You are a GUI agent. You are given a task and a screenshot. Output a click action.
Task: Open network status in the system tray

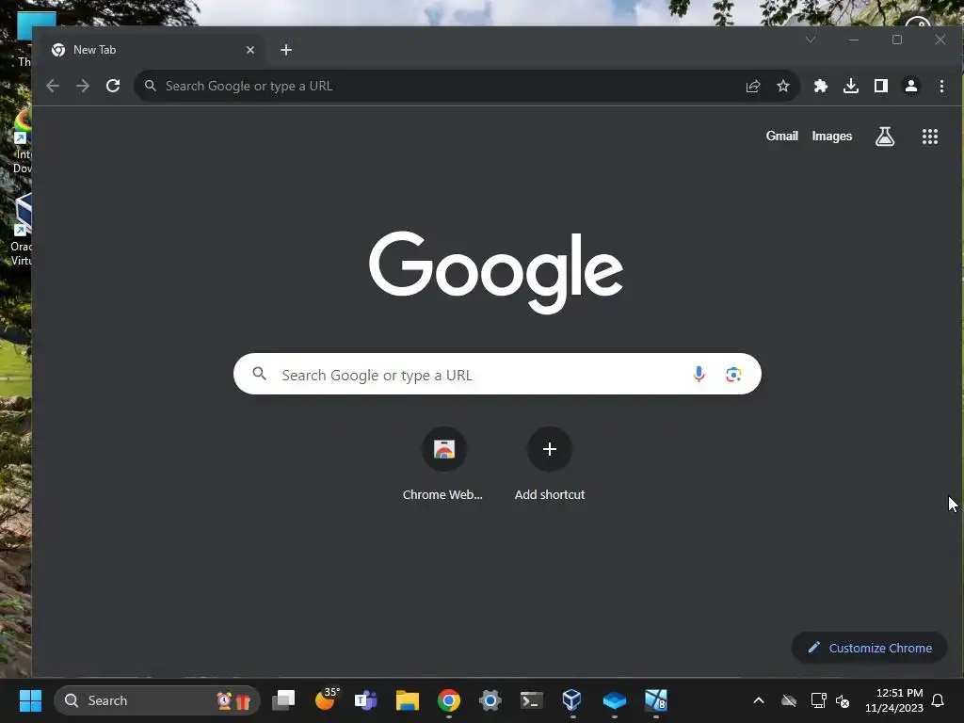818,700
